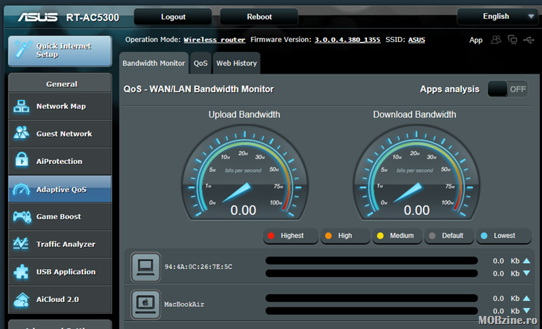Viewport: 542px width, 329px height.
Task: Click the upload arrow for 94:4A:0C:26:7E:5C
Action: click(526, 260)
